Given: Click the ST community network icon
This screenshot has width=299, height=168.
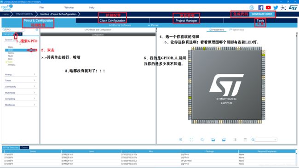Looking at the screenshot, I should click(x=283, y=8).
